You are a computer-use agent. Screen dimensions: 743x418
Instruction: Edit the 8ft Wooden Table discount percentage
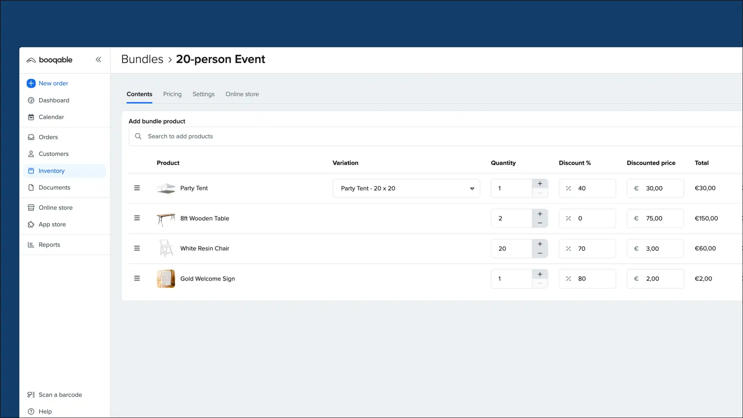[587, 218]
